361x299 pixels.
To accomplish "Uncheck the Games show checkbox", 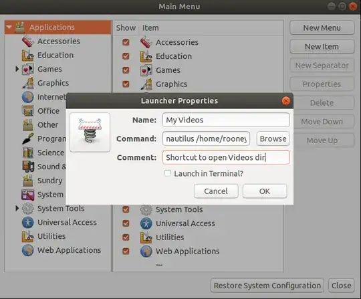I will (126, 70).
